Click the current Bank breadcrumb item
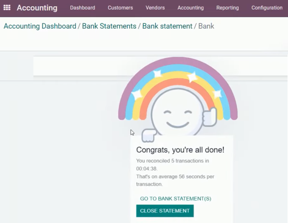288x223 pixels. coord(206,26)
